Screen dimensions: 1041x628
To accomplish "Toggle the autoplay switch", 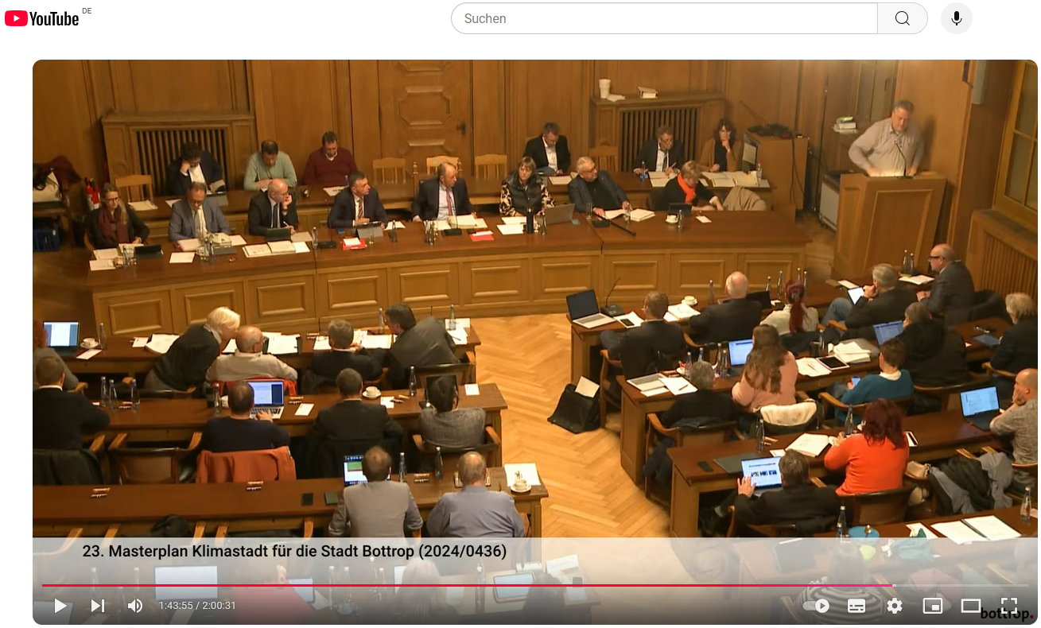I will tap(817, 606).
